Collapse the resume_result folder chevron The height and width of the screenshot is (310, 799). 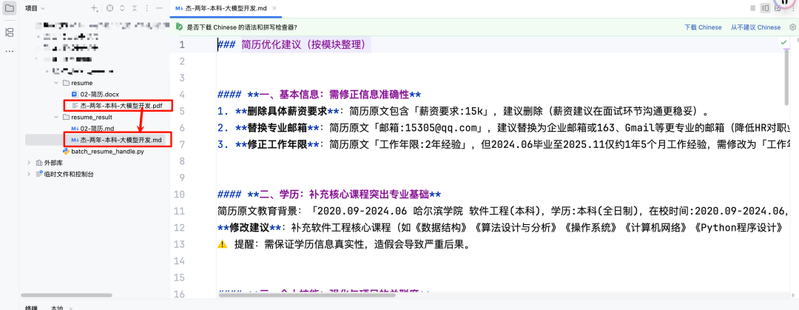point(56,118)
